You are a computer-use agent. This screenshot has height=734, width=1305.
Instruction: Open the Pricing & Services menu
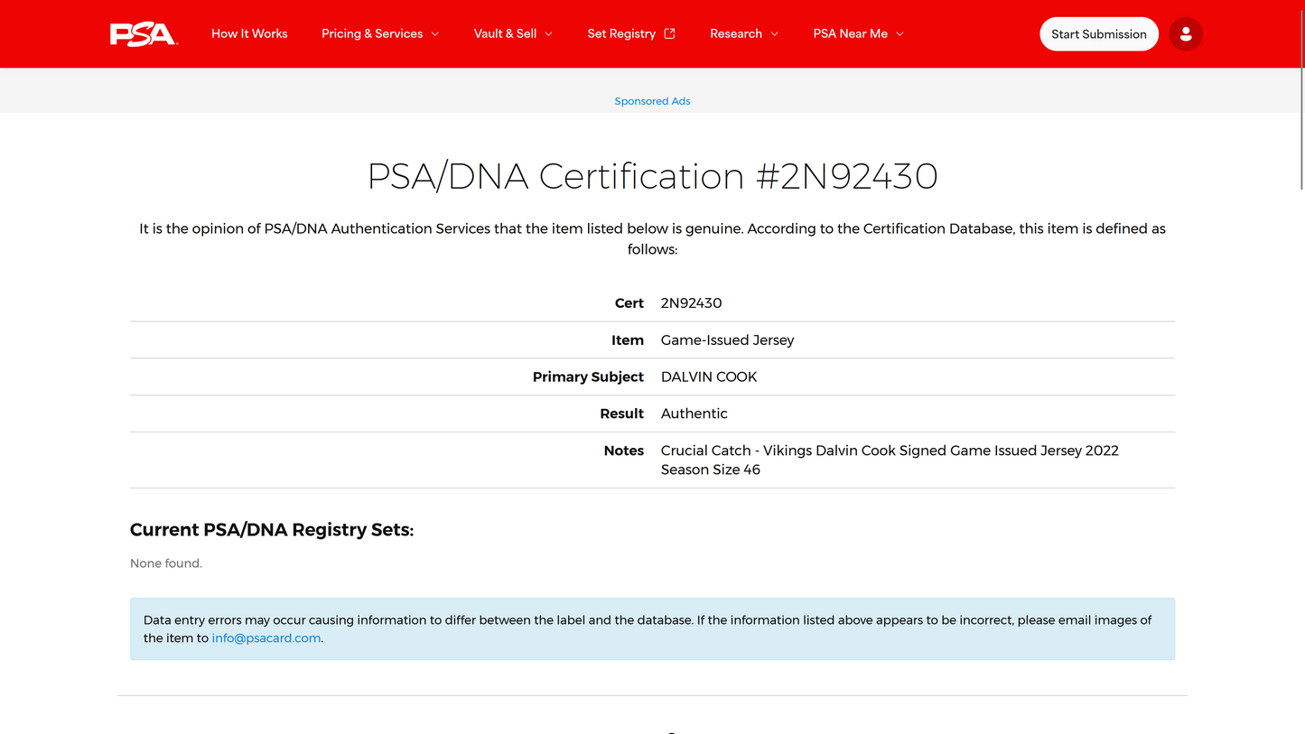372,33
